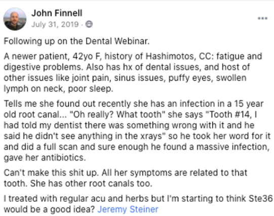Click the phrase 'swollen' in the second paragraph
The width and height of the screenshot is (274, 216).
[231, 78]
